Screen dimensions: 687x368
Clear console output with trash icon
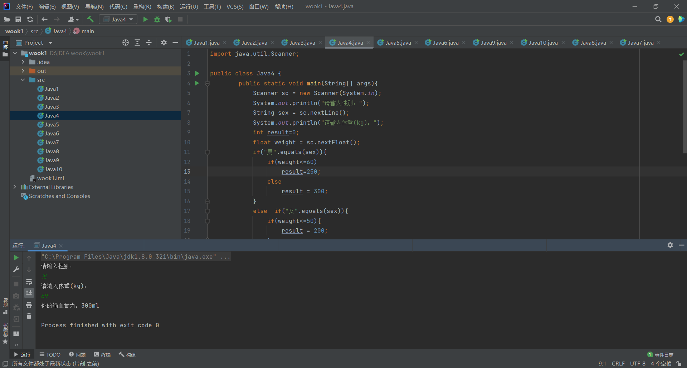pos(29,316)
